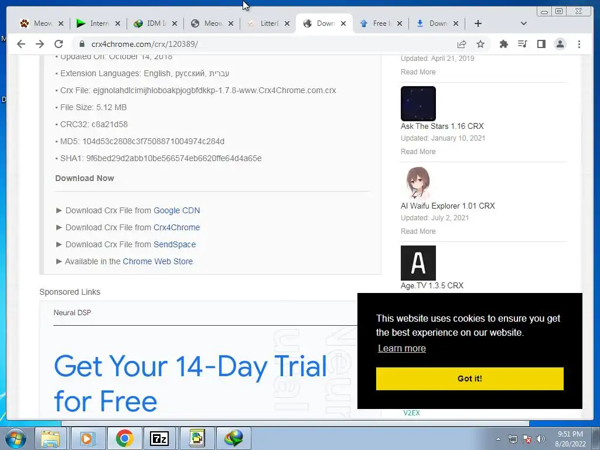
Task: Close the Free tab
Action: pos(400,23)
